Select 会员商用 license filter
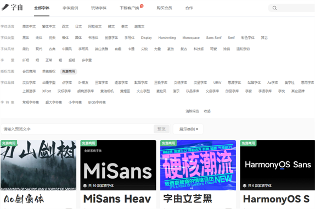315x209 pixels. (x=29, y=71)
